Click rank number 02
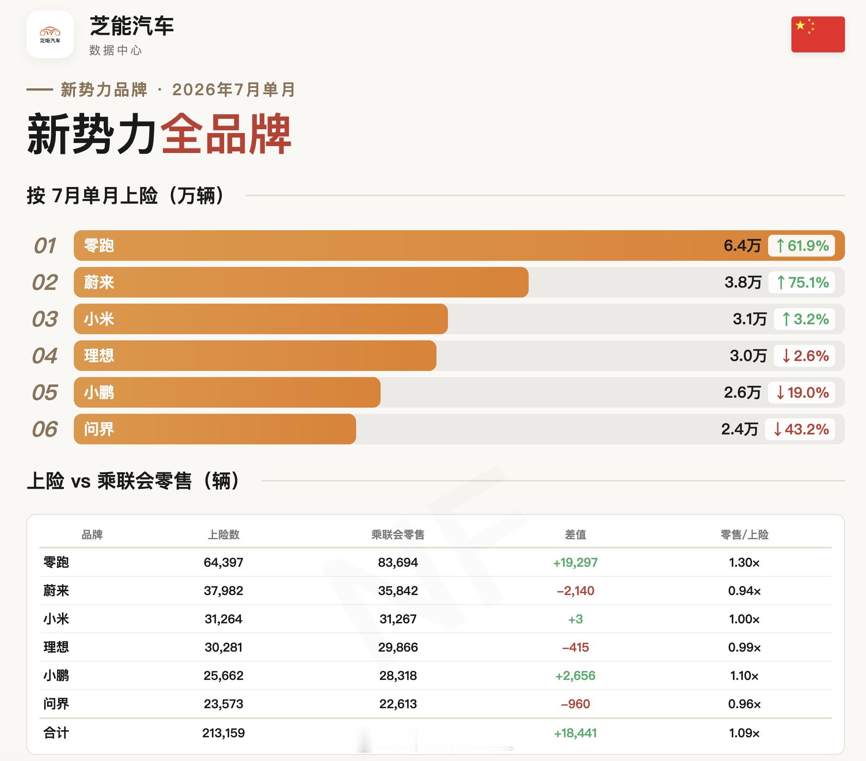The height and width of the screenshot is (761, 866). tap(44, 283)
